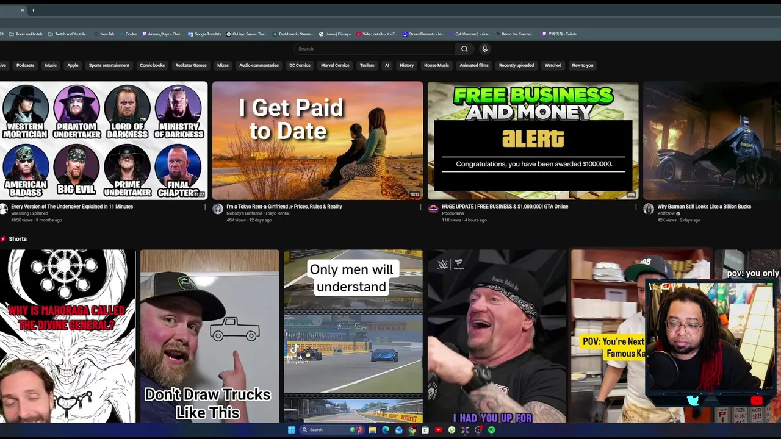Play Free Business and Money thumbnail
The width and height of the screenshot is (781, 439).
pyautogui.click(x=533, y=141)
